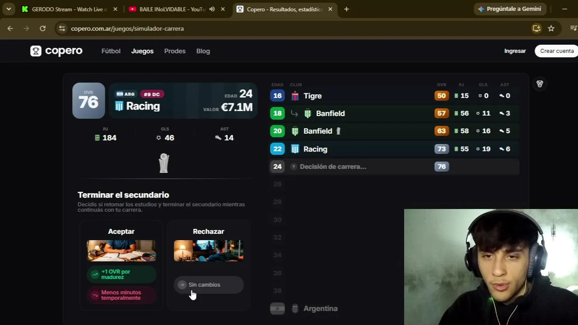Open the Blog menu
This screenshot has width=578, height=325.
(203, 51)
